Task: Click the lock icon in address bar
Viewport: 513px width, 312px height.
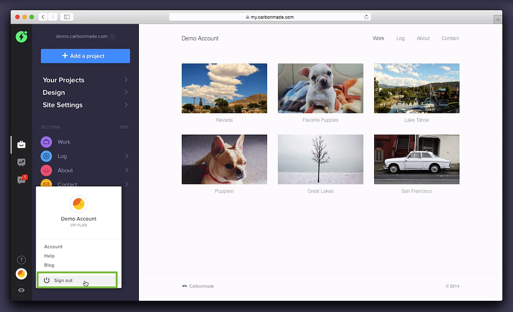Action: (x=248, y=17)
